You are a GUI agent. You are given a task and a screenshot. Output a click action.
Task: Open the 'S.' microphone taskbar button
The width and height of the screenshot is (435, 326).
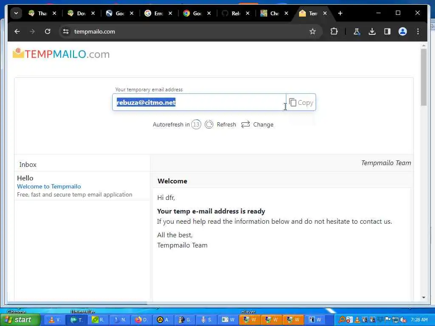point(207,320)
